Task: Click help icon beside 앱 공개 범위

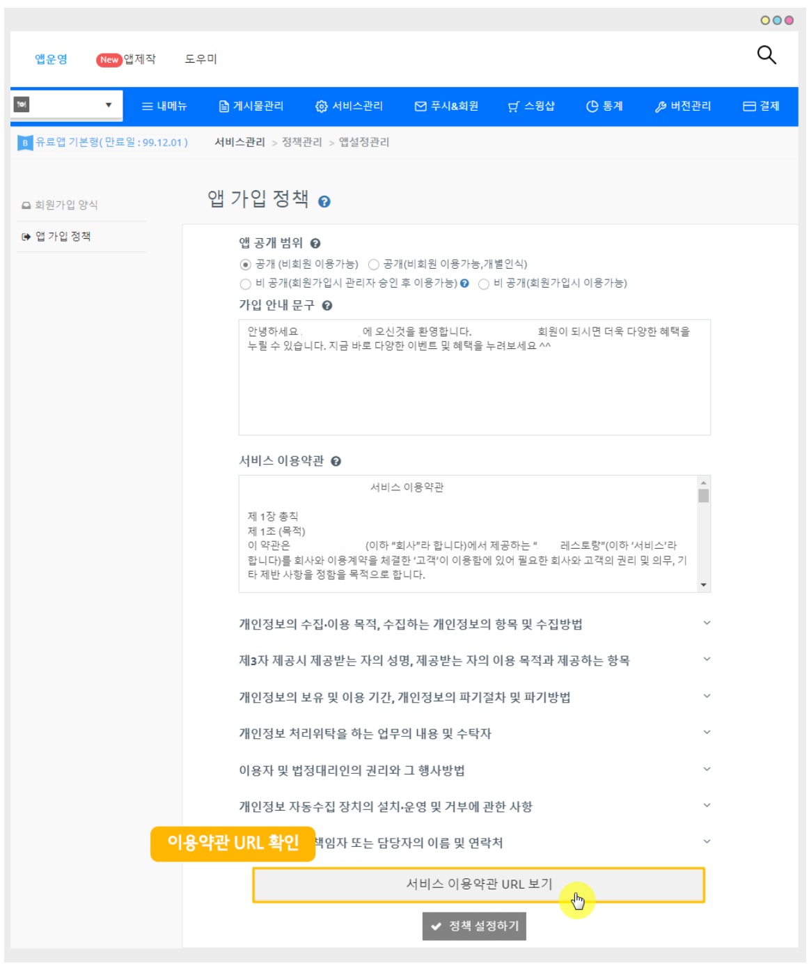Action: point(315,244)
